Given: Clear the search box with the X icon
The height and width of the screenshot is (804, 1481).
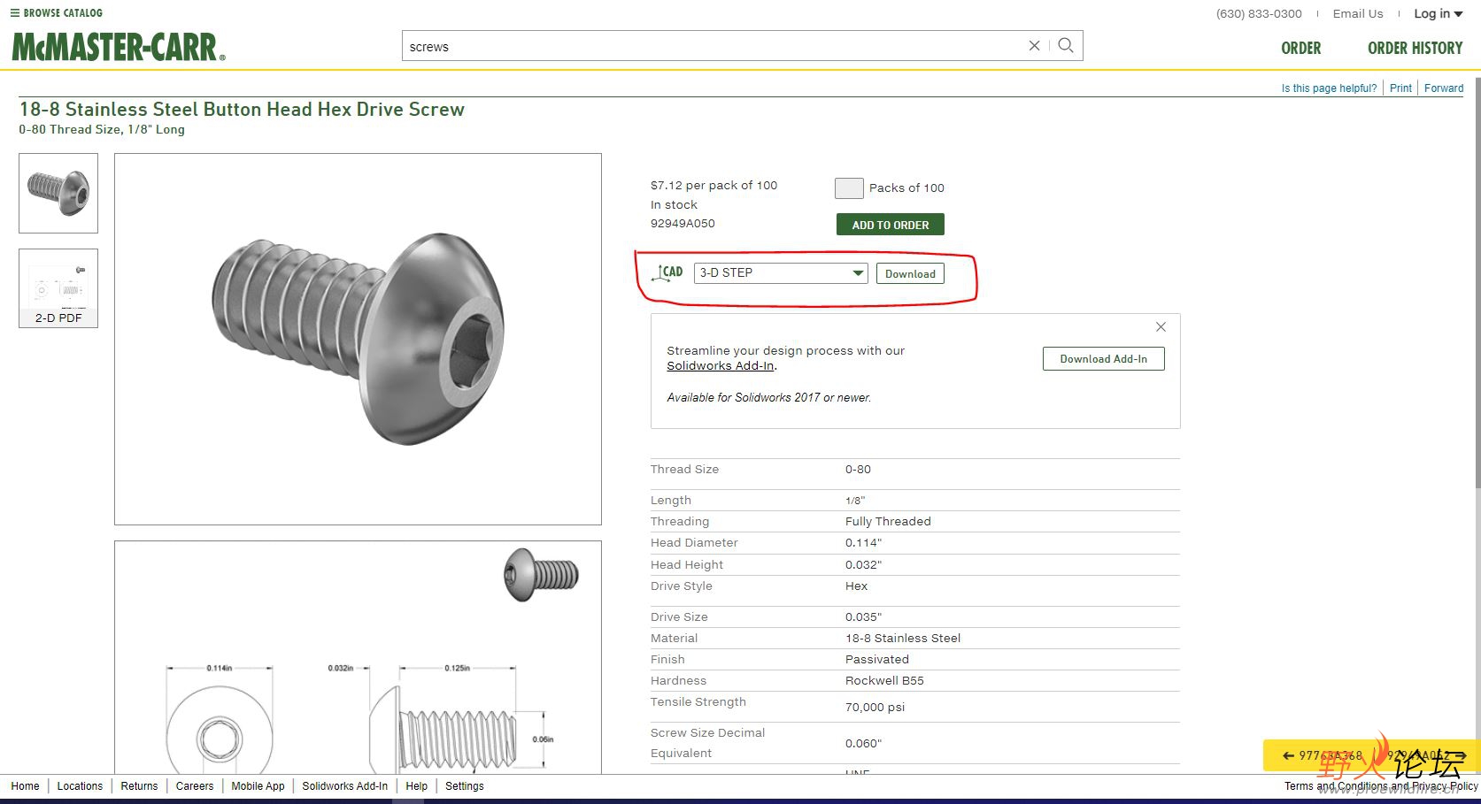Looking at the screenshot, I should coord(1034,45).
